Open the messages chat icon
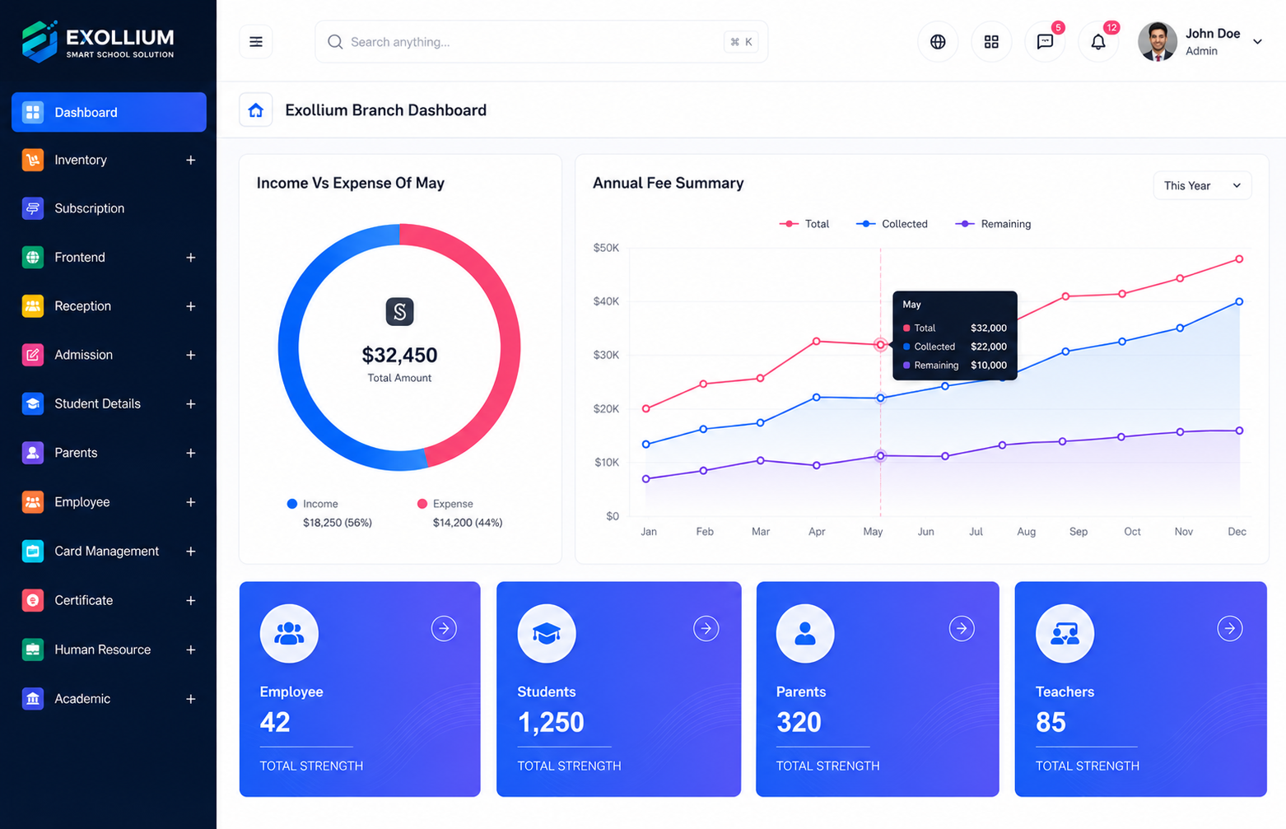1286x829 pixels. click(x=1045, y=42)
